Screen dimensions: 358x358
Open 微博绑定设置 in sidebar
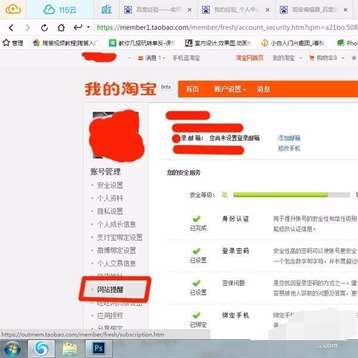pyautogui.click(x=116, y=251)
